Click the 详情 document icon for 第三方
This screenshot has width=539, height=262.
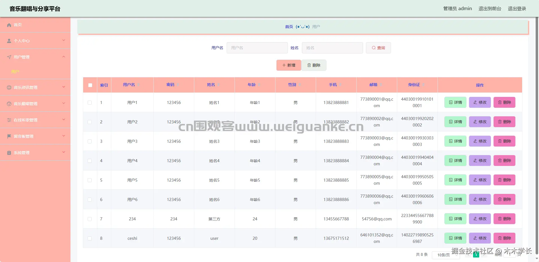[x=451, y=219]
